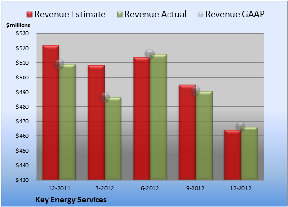
Task: Select the "Revenue GAAP" legend label
Action: 235,14
